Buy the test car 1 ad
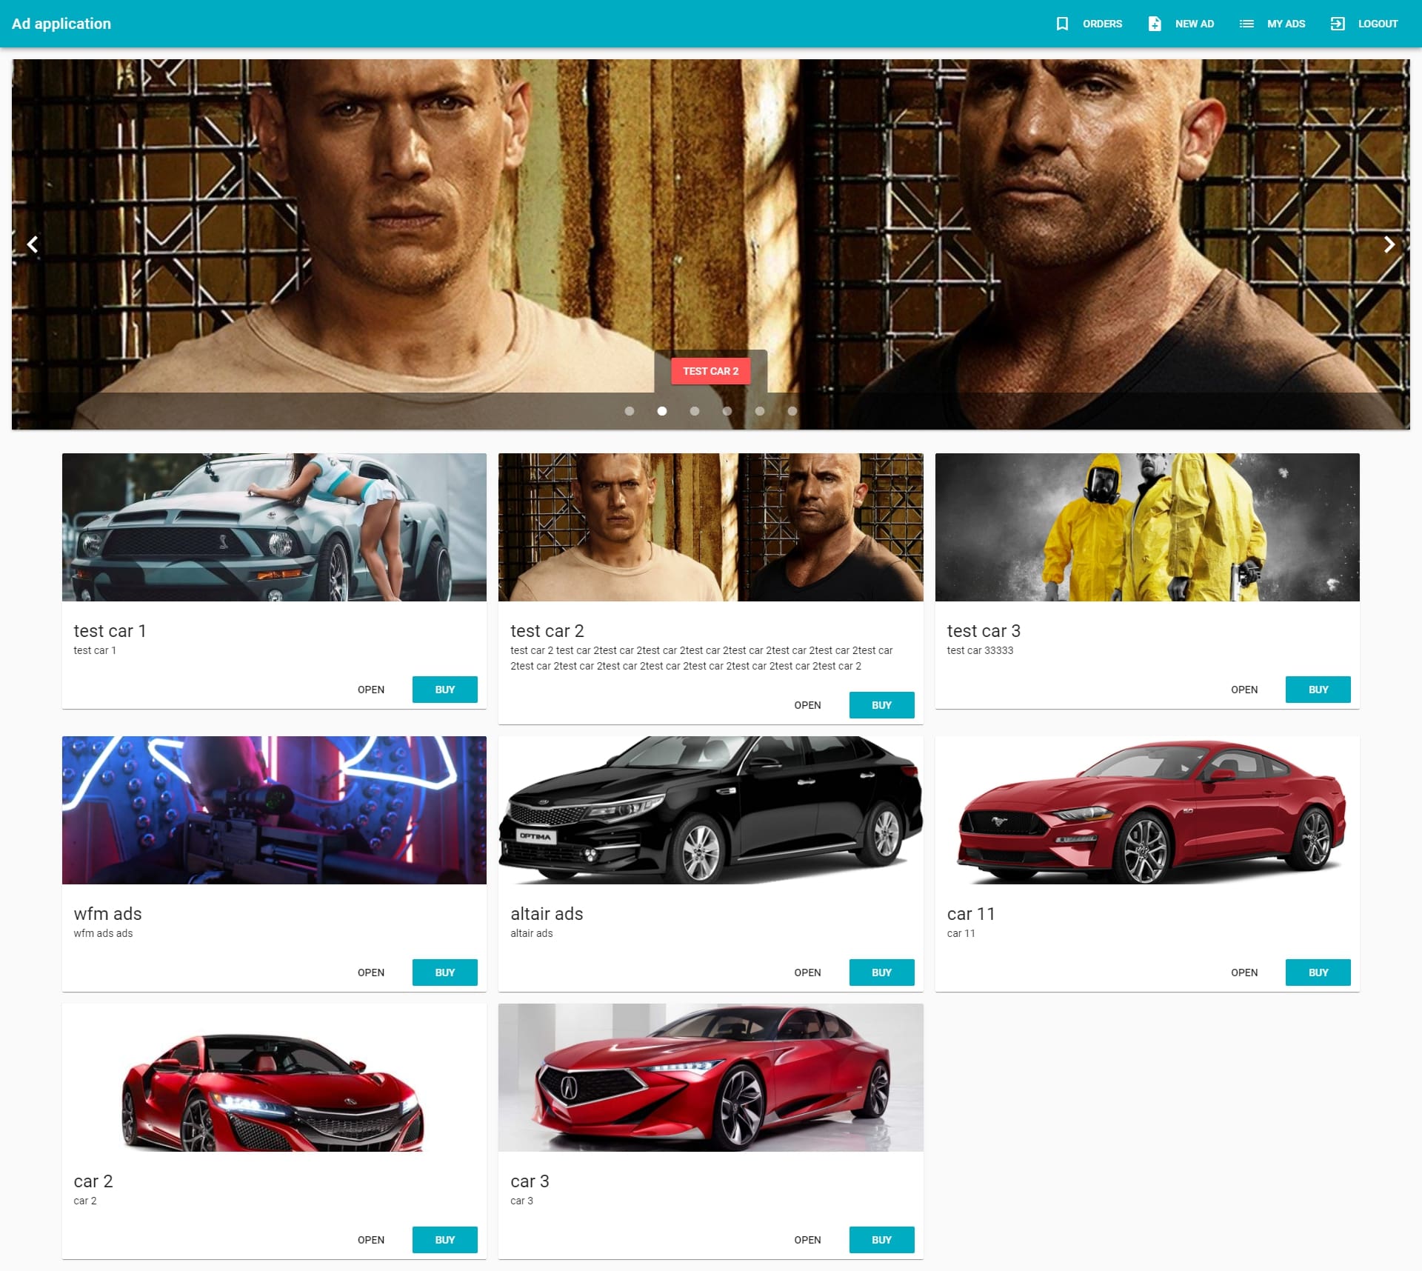 tap(444, 690)
